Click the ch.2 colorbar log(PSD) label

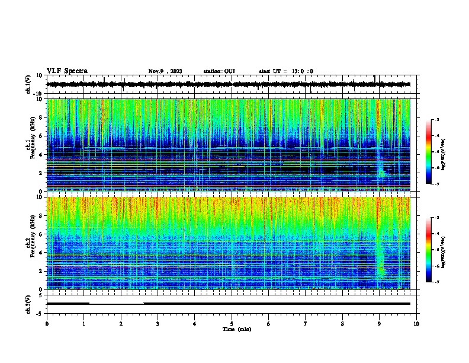tap(444, 252)
